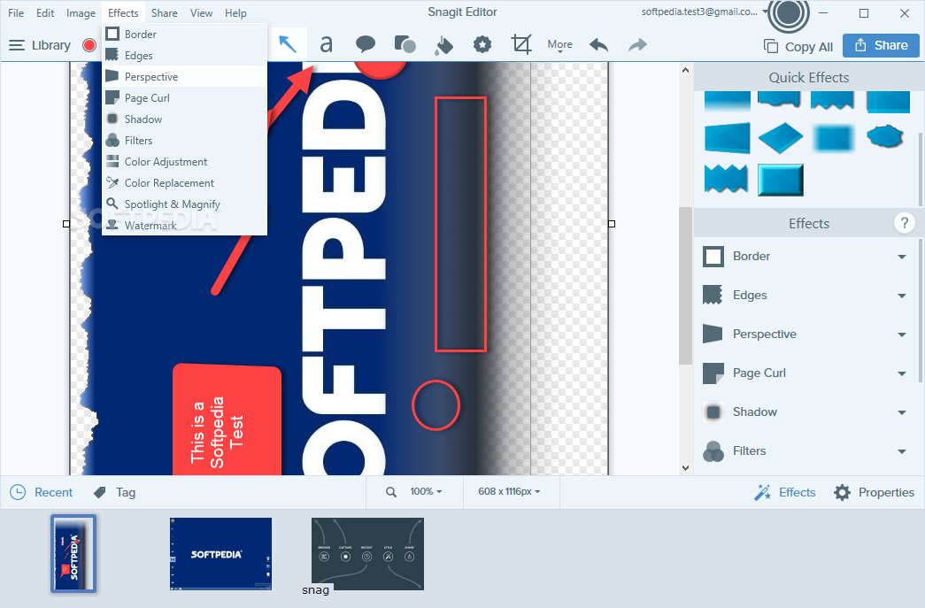Click the red Capture record button
Image resolution: width=925 pixels, height=608 pixels.
click(89, 45)
